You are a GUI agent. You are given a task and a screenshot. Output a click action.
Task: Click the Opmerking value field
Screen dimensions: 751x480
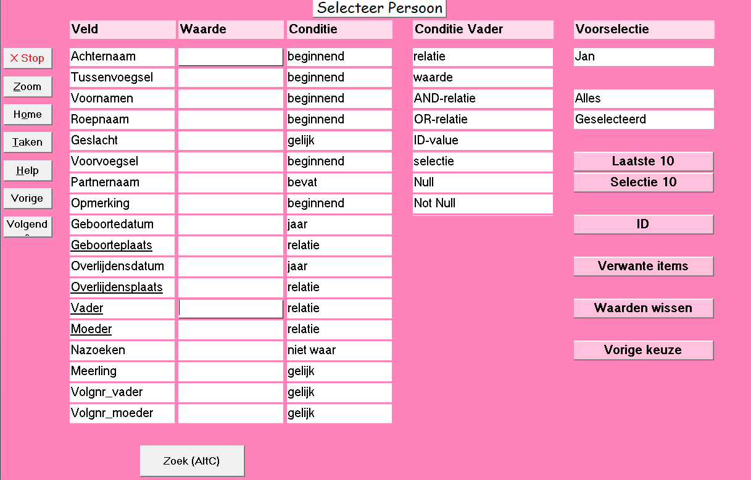[x=231, y=204]
